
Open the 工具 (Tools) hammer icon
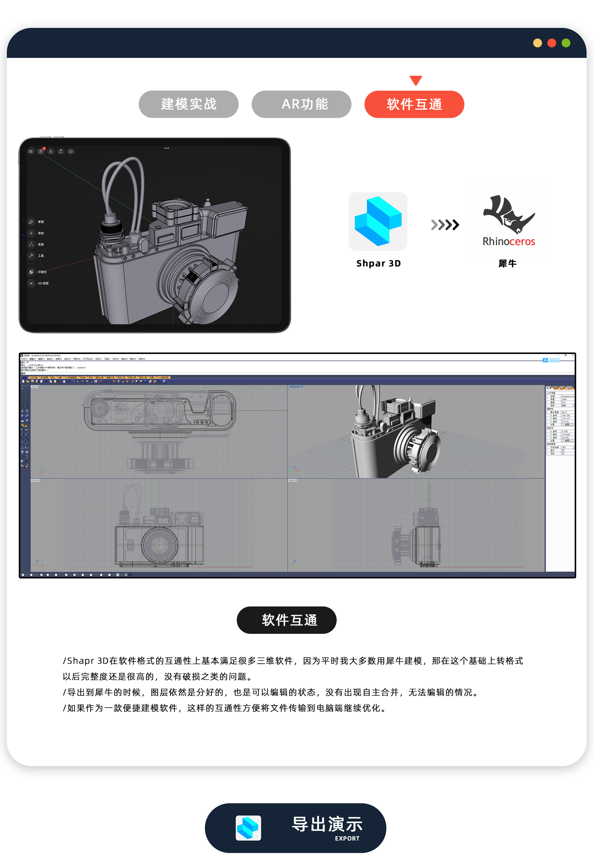31,257
